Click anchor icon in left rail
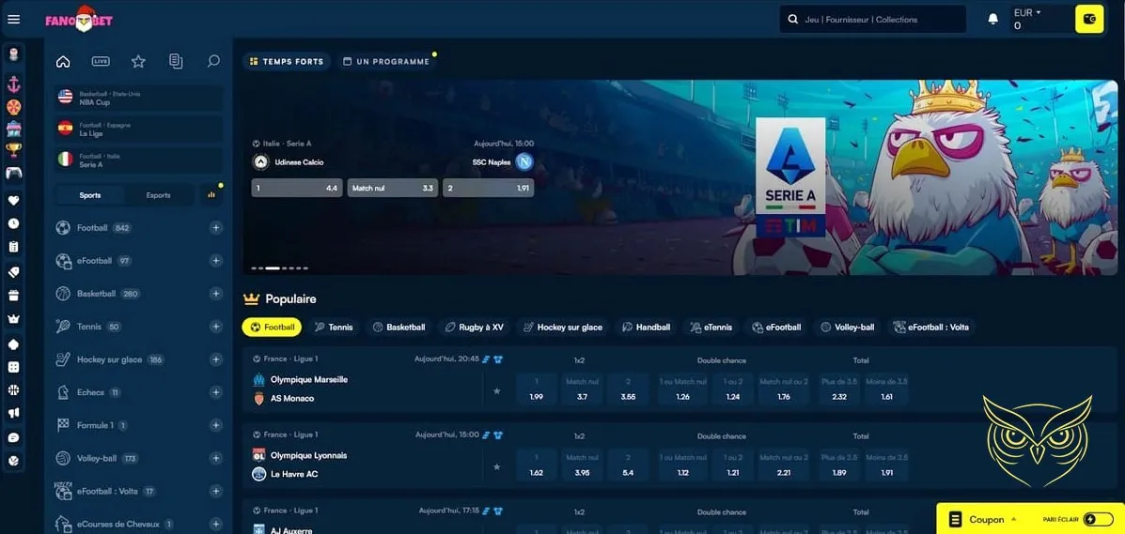 (x=14, y=84)
